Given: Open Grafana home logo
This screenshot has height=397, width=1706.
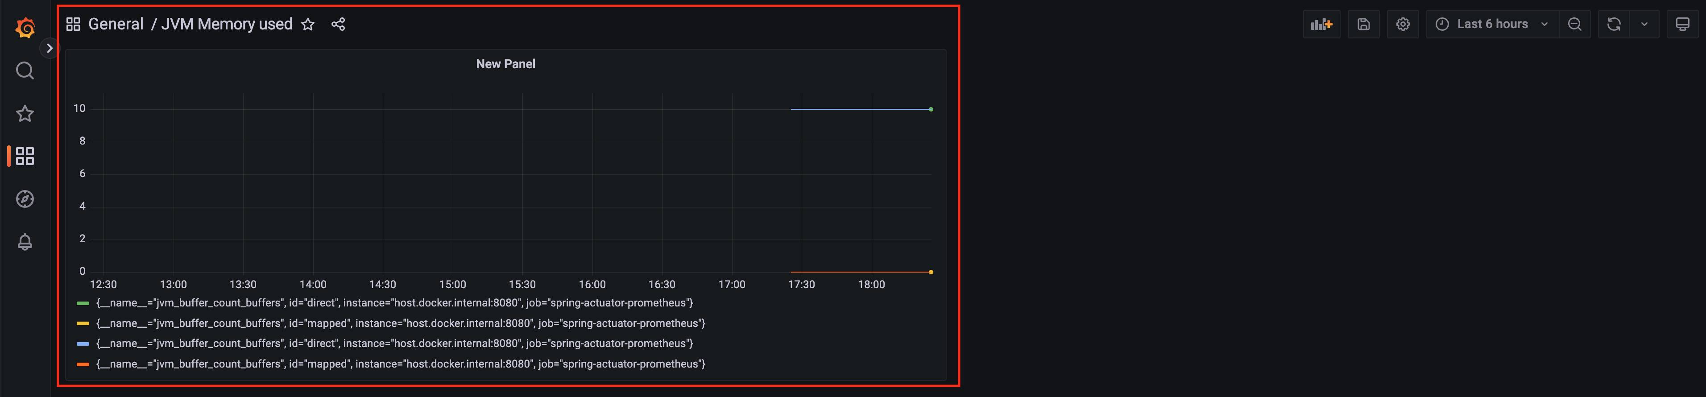Looking at the screenshot, I should click(x=25, y=28).
